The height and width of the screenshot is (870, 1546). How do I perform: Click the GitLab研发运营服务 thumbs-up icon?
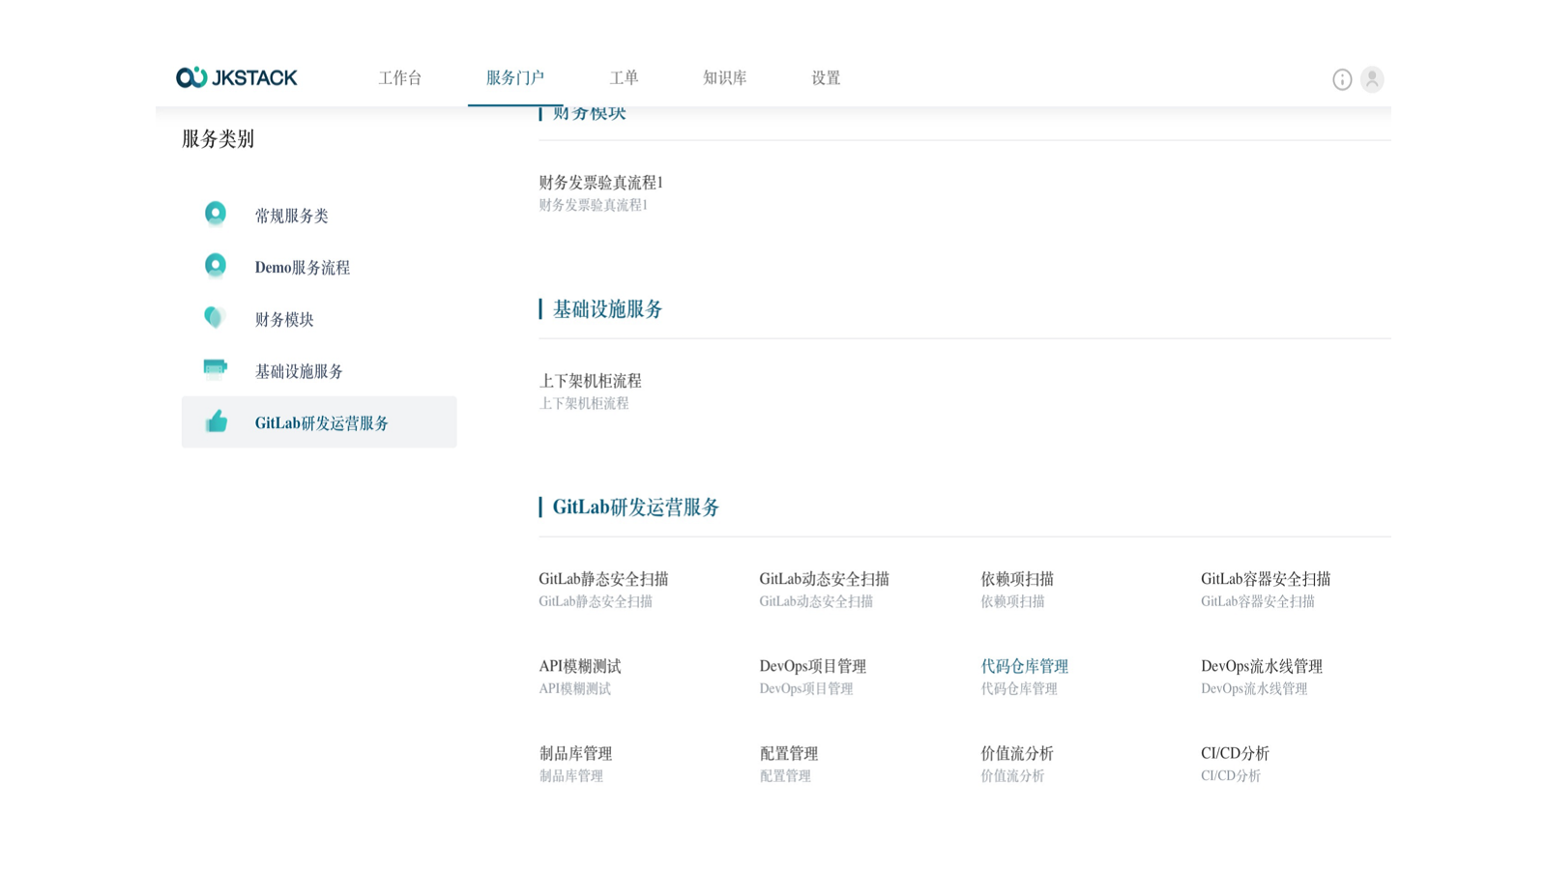[x=216, y=421]
